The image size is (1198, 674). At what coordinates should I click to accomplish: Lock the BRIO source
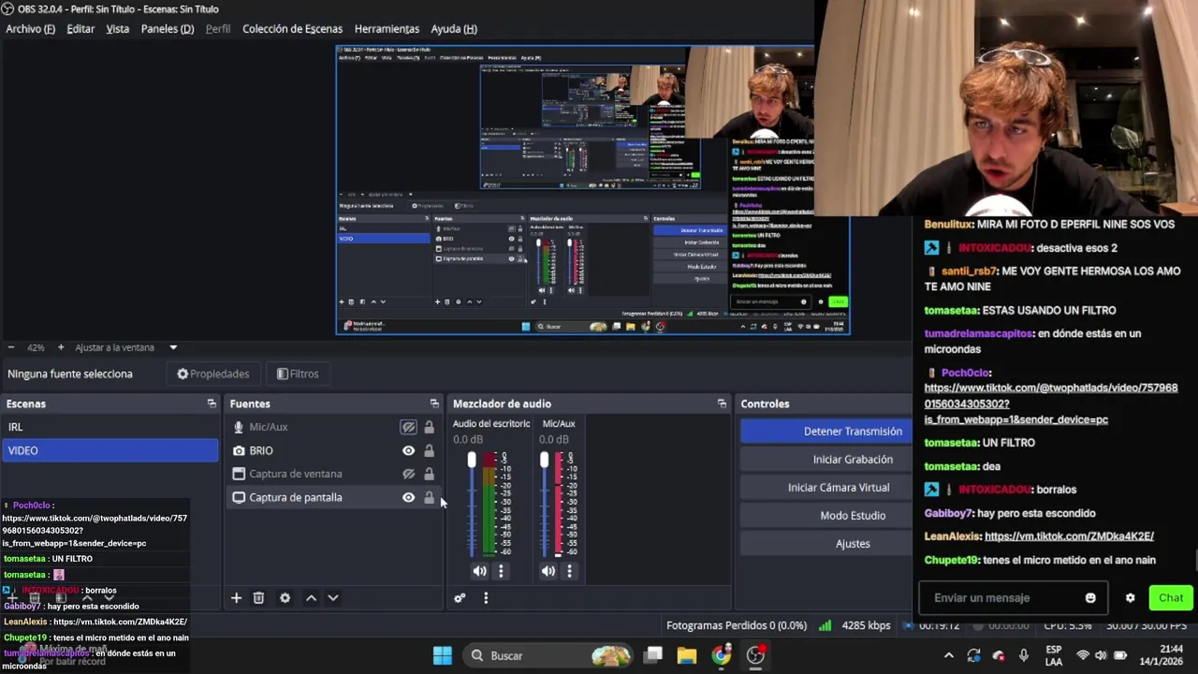[429, 450]
